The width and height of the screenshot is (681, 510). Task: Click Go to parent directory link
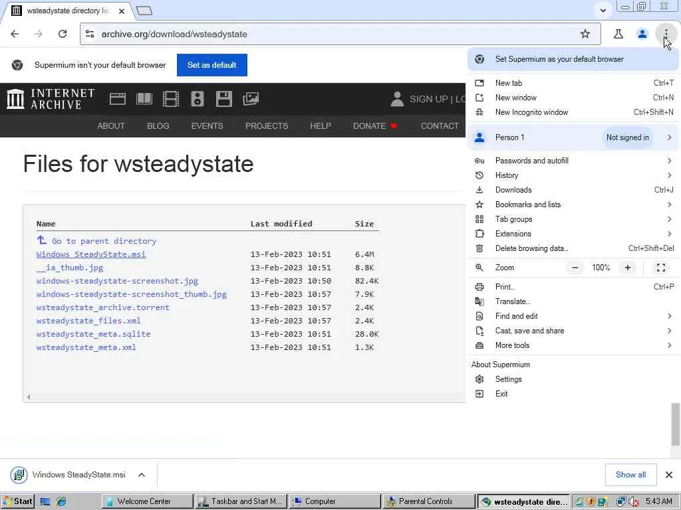tap(96, 240)
